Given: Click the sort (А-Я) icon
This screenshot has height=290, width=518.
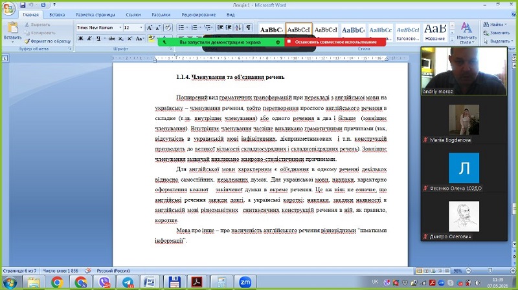Looking at the screenshot, I should point(238,28).
